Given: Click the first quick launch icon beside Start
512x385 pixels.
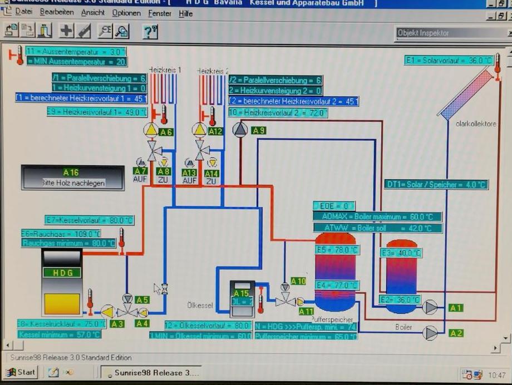Looking at the screenshot, I should [x=53, y=372].
